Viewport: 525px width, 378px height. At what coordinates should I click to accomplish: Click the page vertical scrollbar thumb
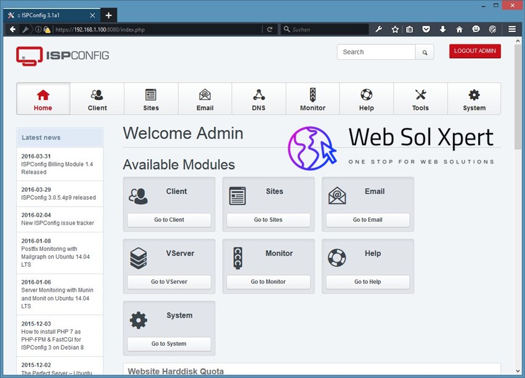518,97
